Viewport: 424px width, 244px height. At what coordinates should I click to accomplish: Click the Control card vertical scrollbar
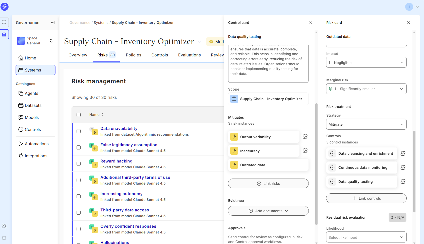(316, 163)
